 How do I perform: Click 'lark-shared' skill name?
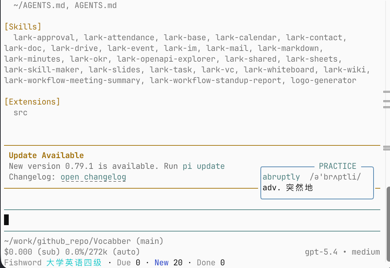(x=250, y=59)
